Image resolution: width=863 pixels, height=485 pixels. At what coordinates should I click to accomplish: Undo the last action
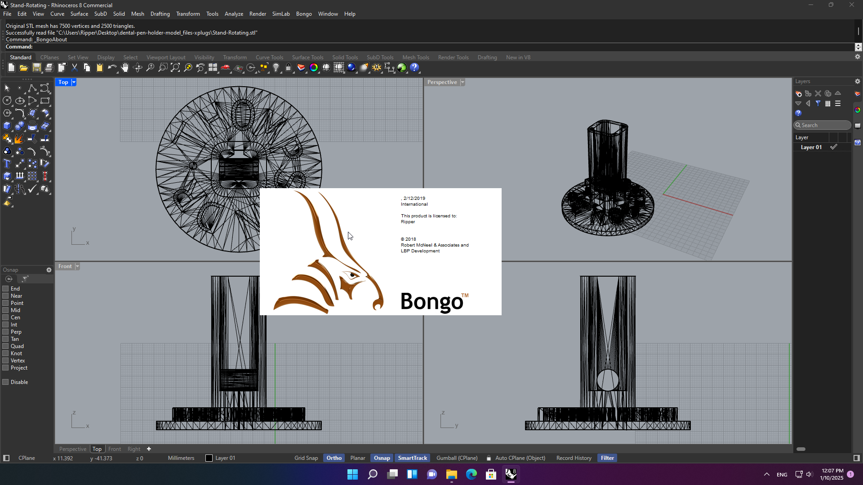coord(112,68)
